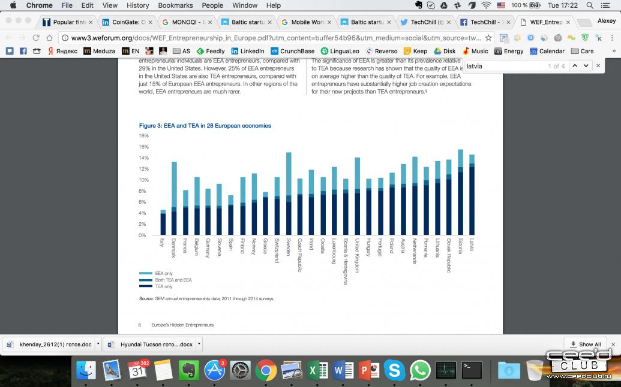Open Skype from the Dock
This screenshot has height=387, width=621.
click(394, 370)
